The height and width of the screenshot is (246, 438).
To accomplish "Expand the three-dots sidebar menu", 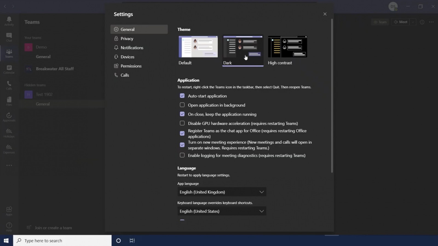I will click(x=9, y=165).
